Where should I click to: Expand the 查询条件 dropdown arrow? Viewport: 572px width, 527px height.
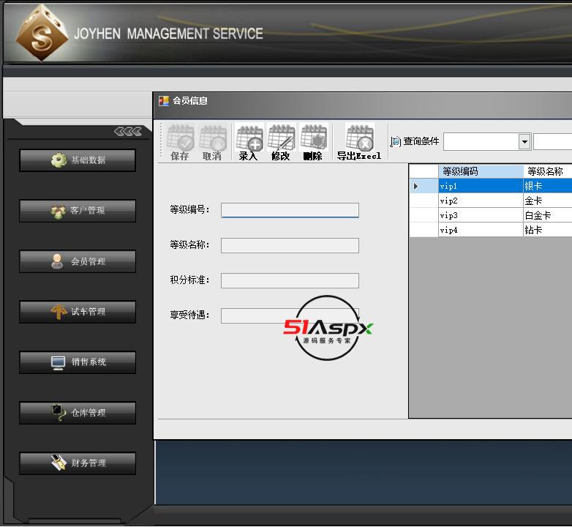(524, 141)
